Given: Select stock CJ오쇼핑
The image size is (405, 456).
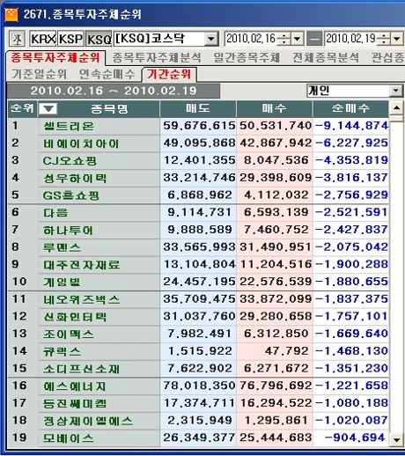Looking at the screenshot, I should (x=70, y=161).
